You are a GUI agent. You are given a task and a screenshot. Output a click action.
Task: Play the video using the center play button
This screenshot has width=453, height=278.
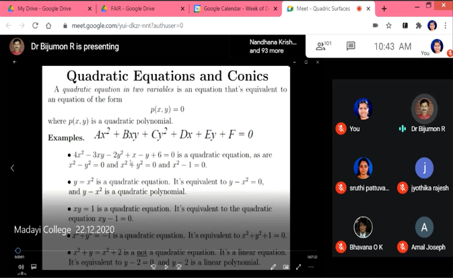166,267
